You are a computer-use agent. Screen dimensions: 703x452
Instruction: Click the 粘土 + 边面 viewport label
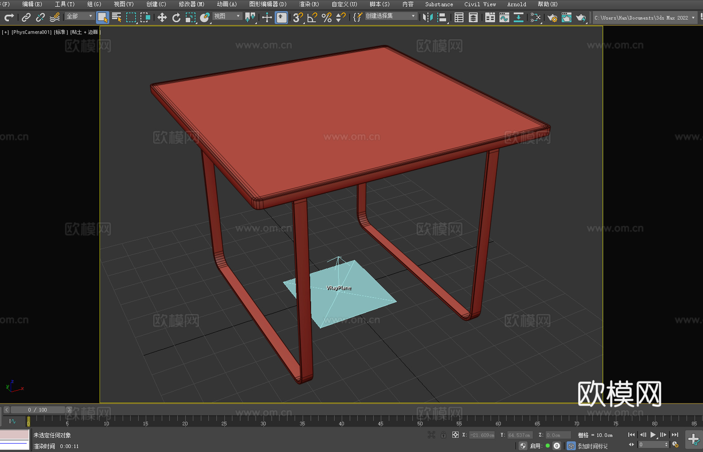point(85,32)
